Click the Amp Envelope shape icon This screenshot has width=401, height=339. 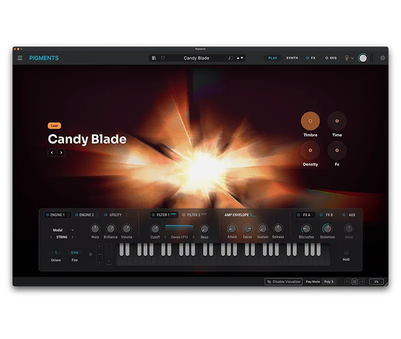click(x=253, y=215)
